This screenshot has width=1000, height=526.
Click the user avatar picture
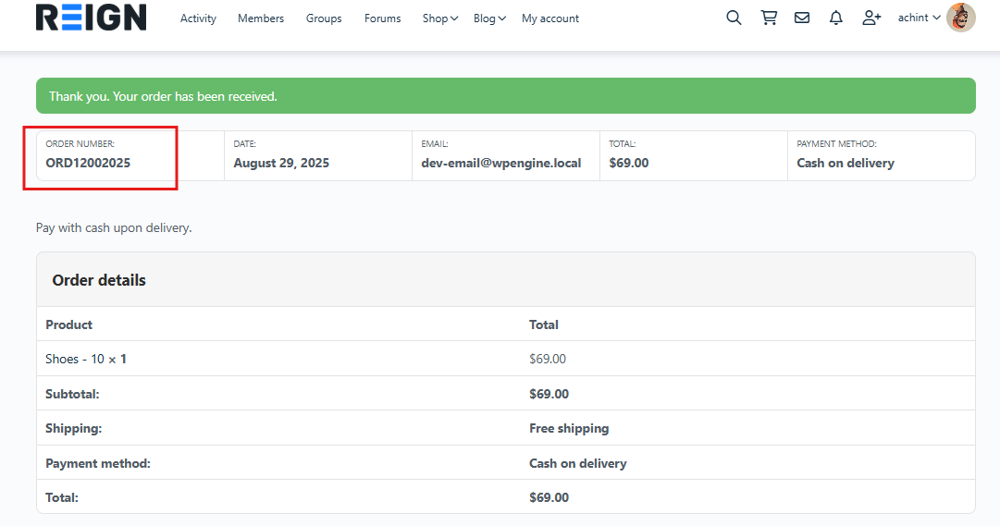(961, 18)
